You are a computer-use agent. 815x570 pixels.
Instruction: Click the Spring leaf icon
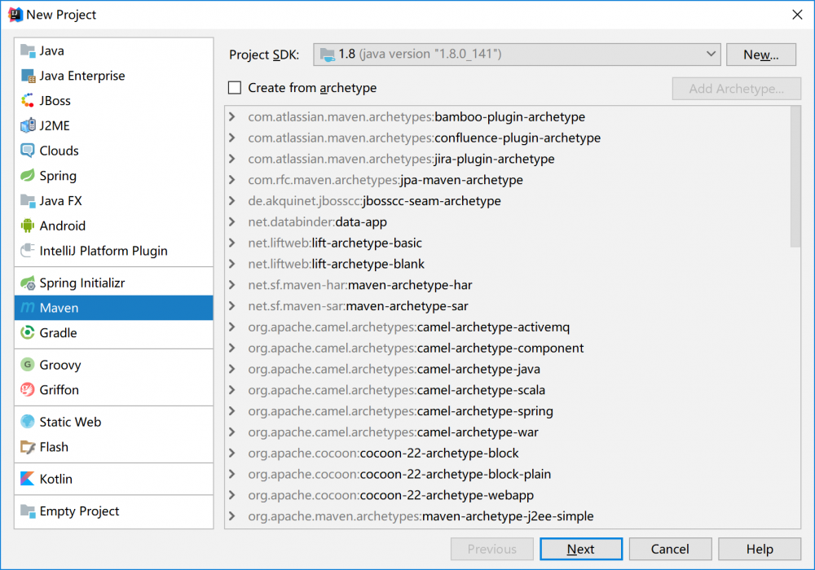[x=27, y=176]
